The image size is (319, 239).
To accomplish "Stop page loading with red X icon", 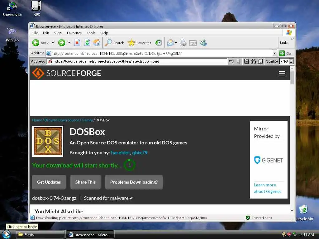I will (x=77, y=43).
